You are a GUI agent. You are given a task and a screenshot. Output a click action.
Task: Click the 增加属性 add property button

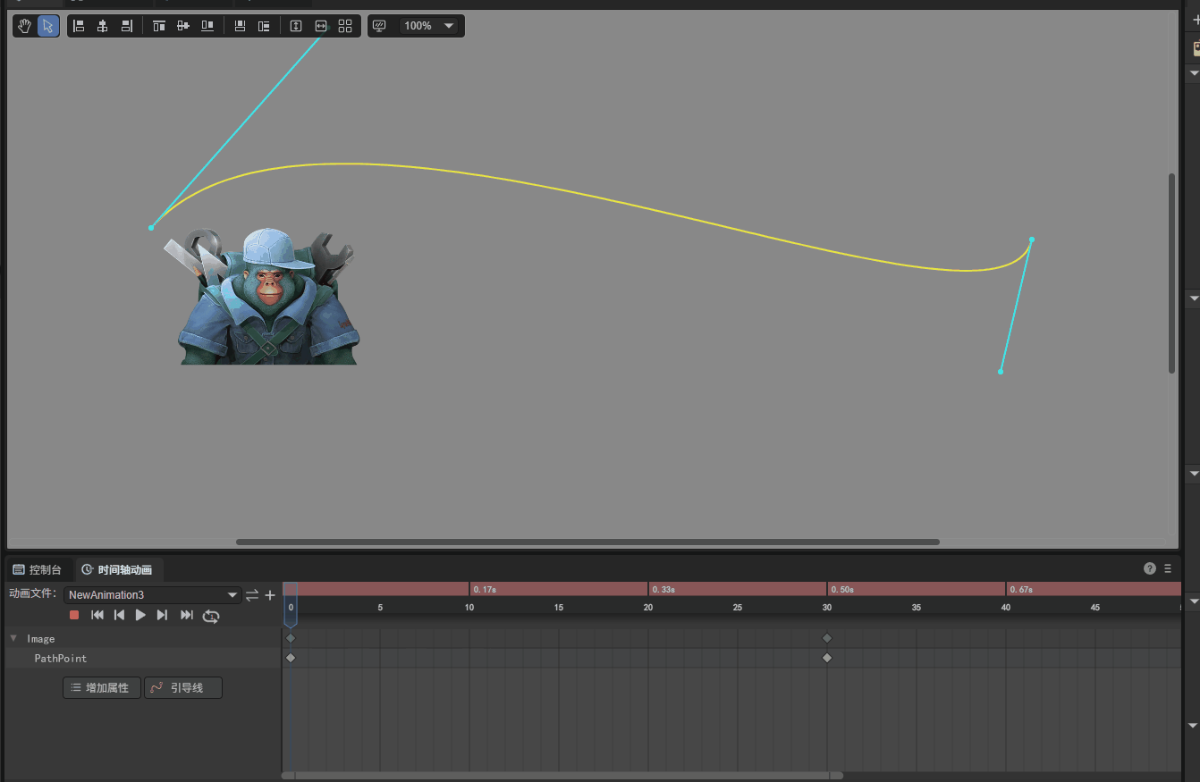pos(102,687)
